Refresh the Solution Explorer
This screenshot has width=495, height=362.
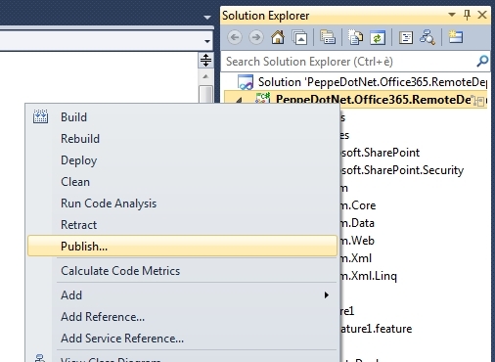(378, 37)
